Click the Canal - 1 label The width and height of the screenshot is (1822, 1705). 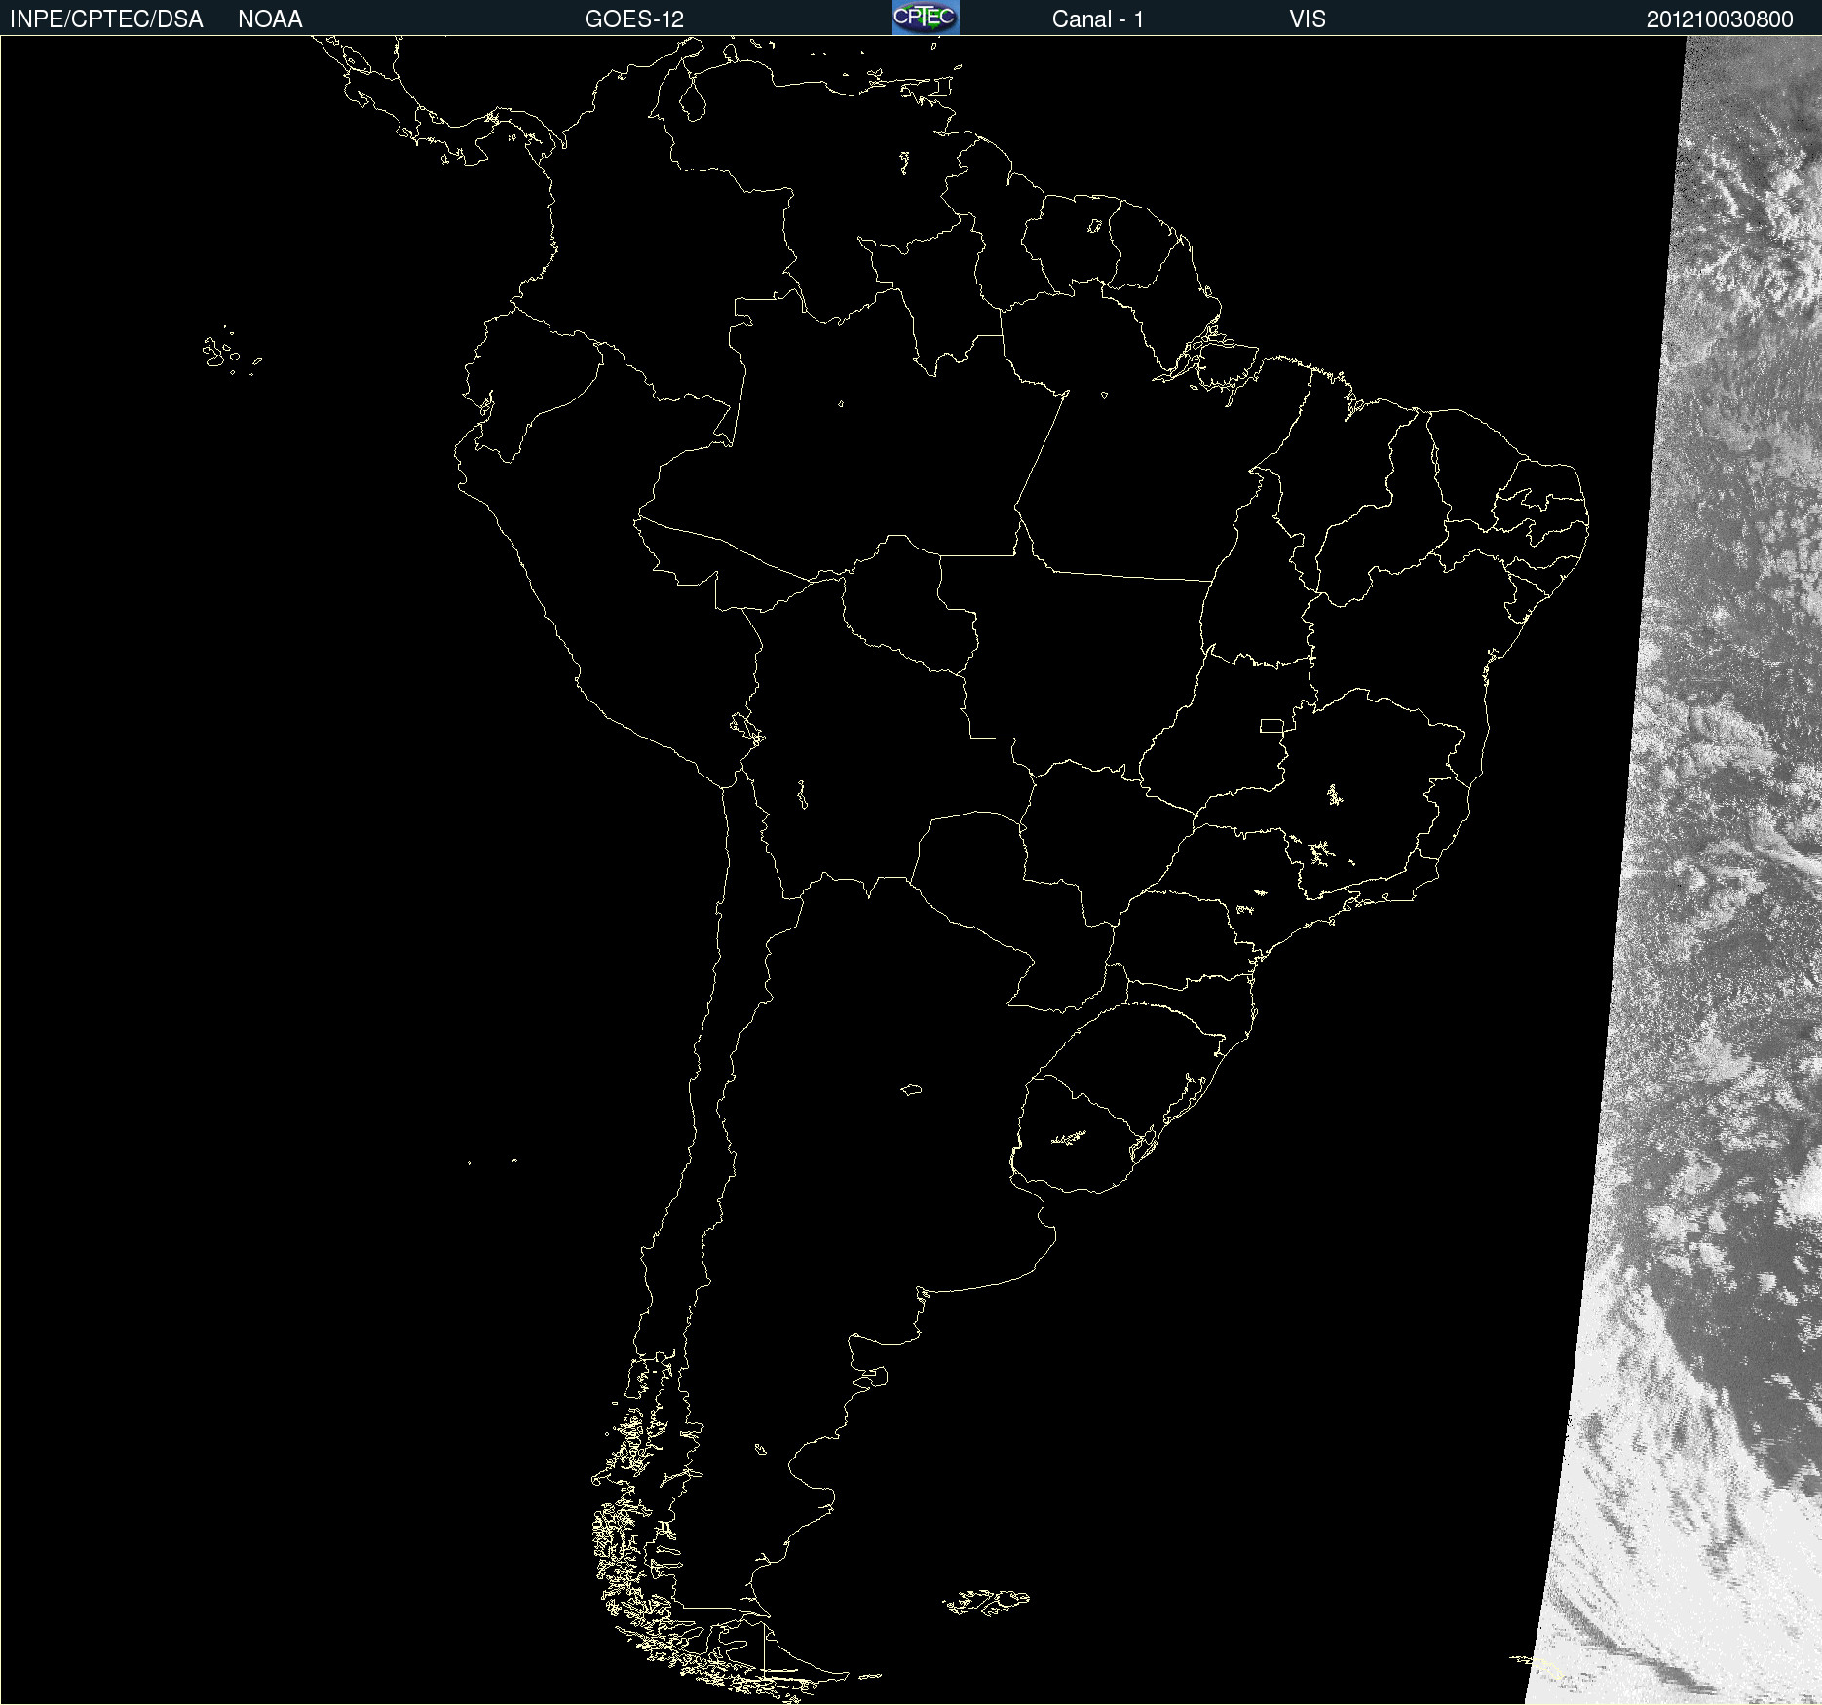click(1098, 19)
